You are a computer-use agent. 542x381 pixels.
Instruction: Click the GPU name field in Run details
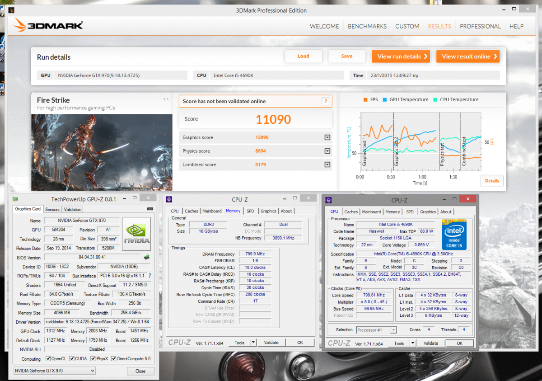tap(120, 75)
